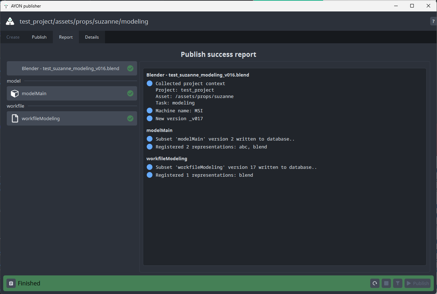Click the AYON publisher title bar icon

coord(6,6)
